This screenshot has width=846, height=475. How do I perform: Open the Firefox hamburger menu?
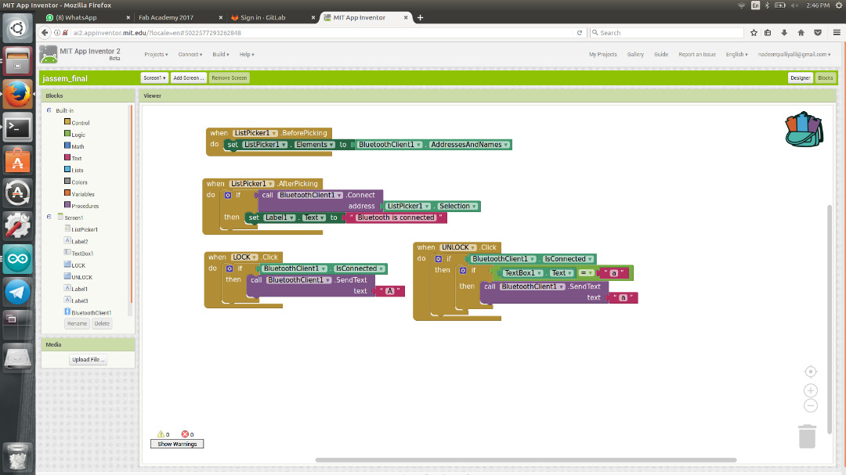pos(837,32)
